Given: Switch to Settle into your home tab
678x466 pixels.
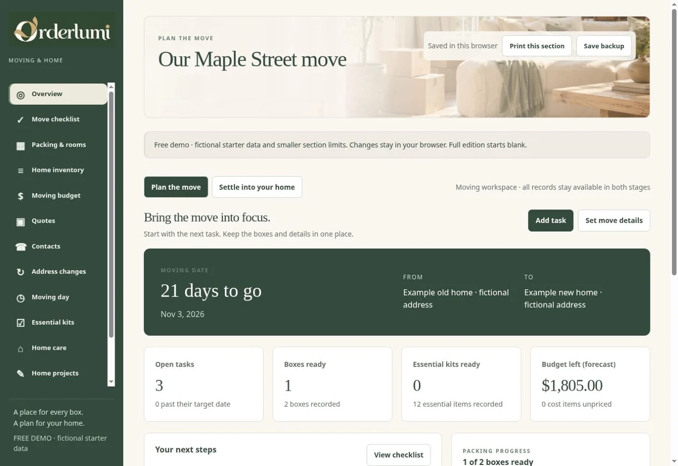Looking at the screenshot, I should (257, 187).
